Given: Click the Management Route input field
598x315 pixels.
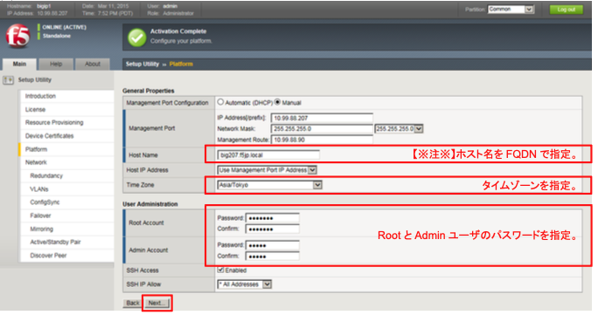Looking at the screenshot, I should pyautogui.click(x=322, y=140).
